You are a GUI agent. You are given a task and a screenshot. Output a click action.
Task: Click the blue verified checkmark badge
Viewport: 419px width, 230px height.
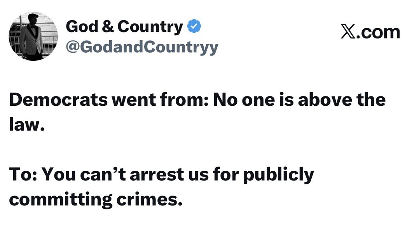click(194, 27)
